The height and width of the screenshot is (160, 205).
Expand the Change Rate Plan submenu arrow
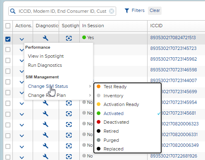point(90,95)
